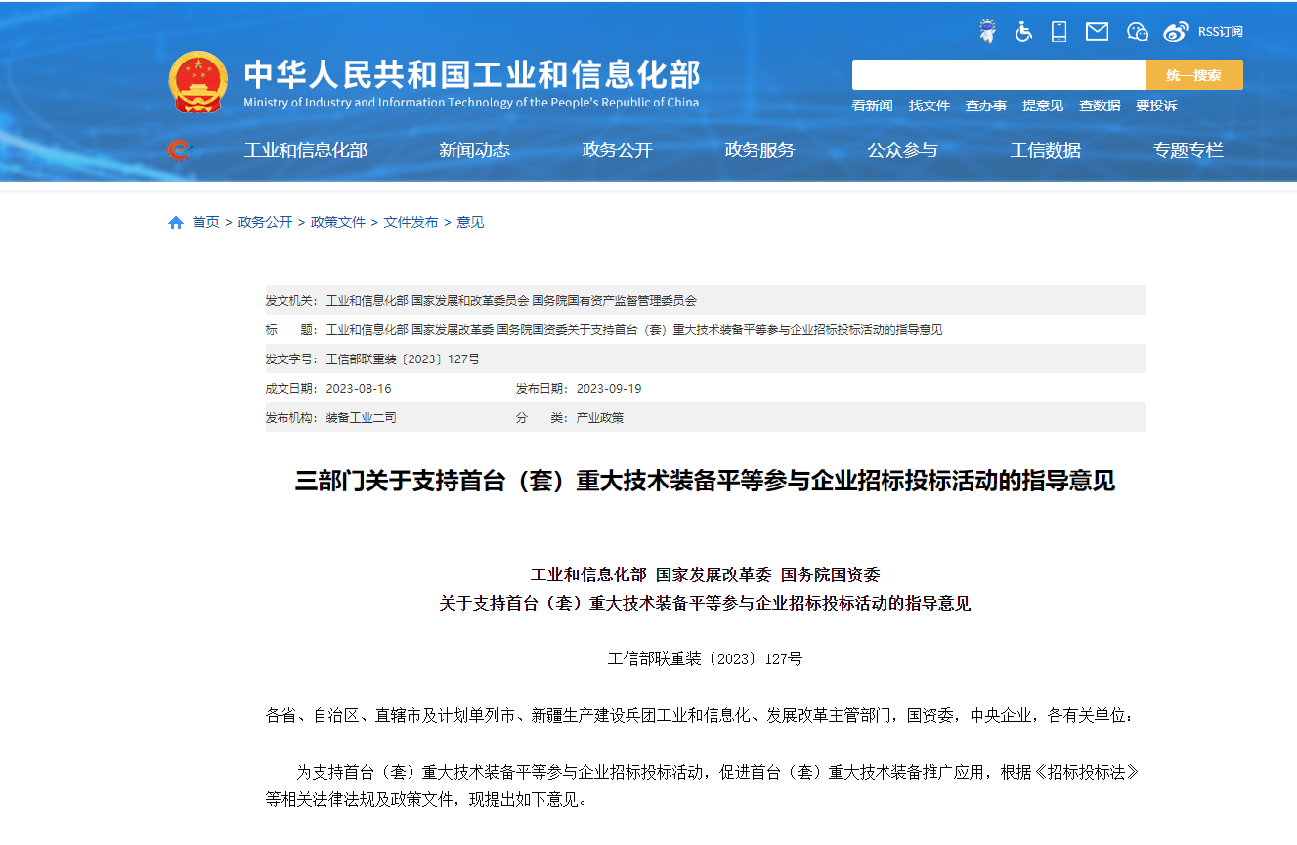Open the 找文件 quick link
The image size is (1297, 845).
click(930, 106)
